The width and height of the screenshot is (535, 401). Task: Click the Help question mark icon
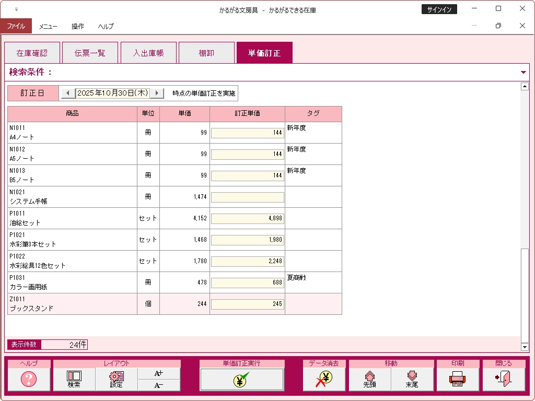pos(29,379)
